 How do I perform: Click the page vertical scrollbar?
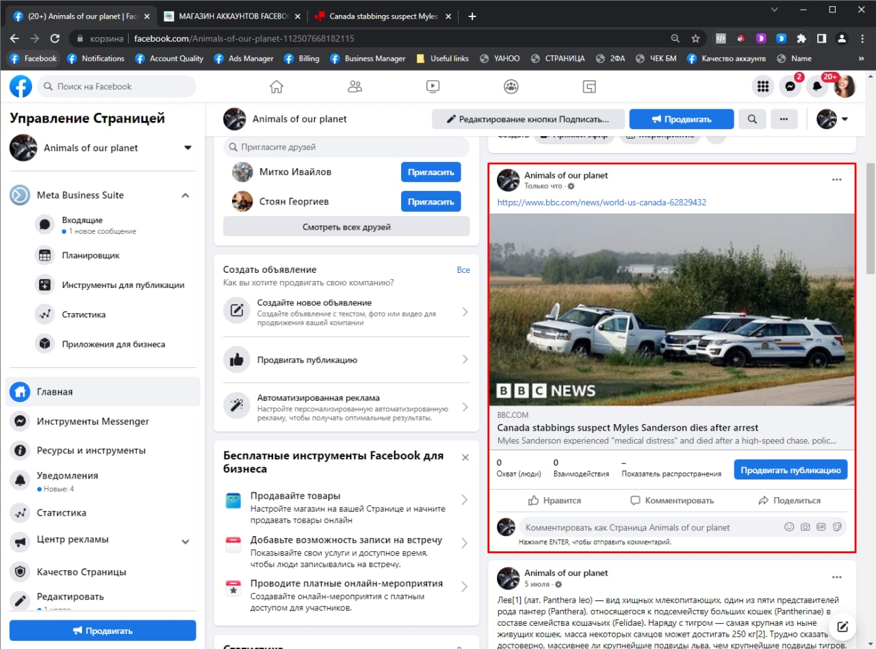click(x=871, y=218)
